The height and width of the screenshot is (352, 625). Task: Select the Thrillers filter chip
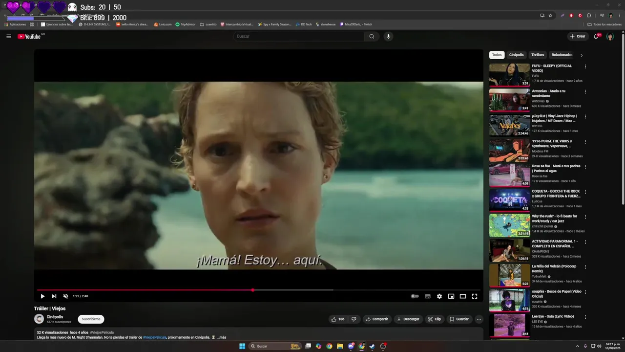(x=538, y=55)
